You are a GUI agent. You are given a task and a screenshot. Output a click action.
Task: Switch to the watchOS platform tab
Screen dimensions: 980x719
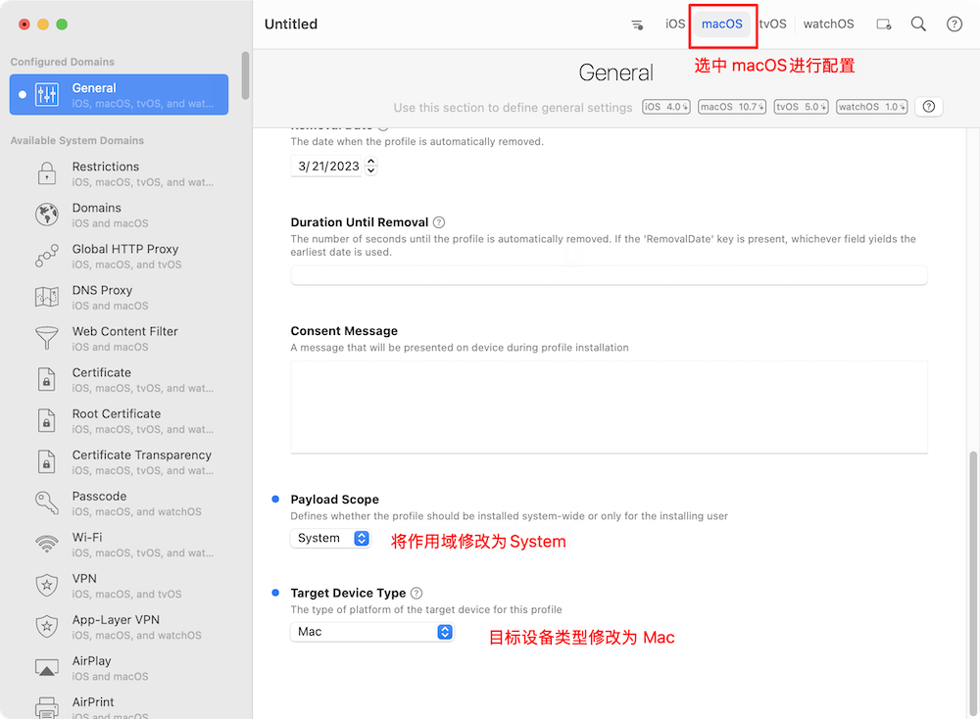click(x=828, y=24)
